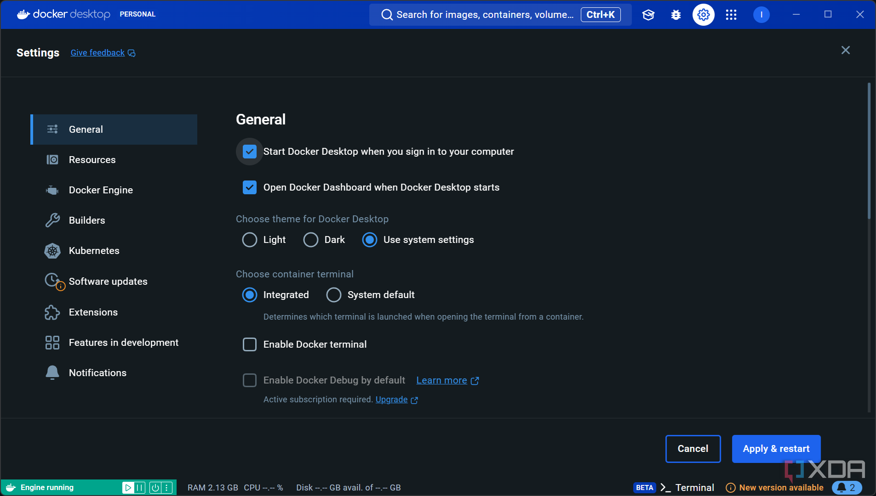Image resolution: width=876 pixels, height=496 pixels.
Task: Close the Settings panel with the X
Action: 846,50
